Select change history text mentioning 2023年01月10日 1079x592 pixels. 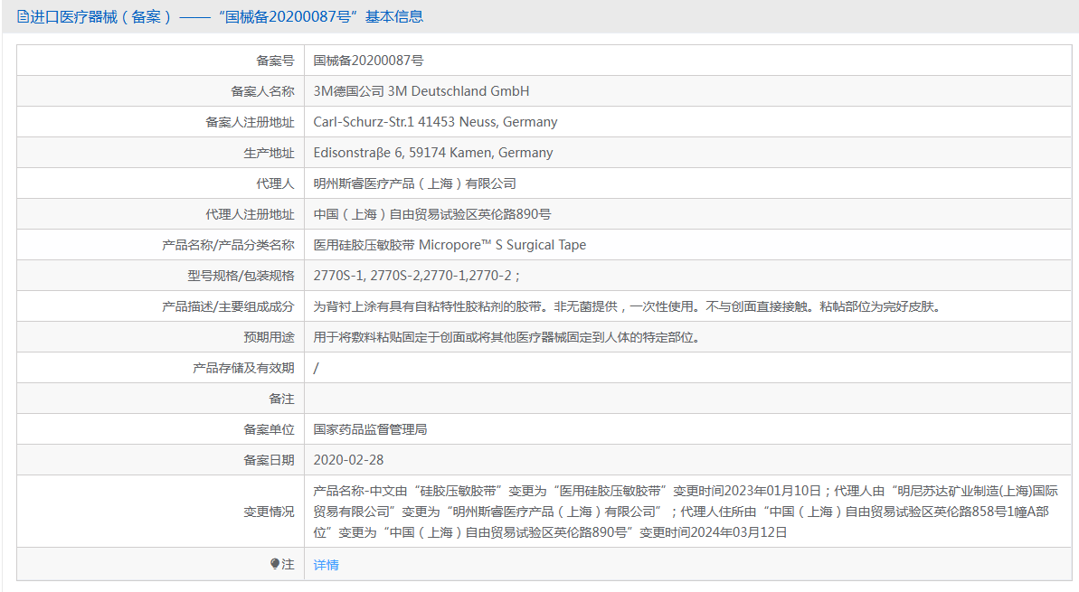(x=686, y=512)
